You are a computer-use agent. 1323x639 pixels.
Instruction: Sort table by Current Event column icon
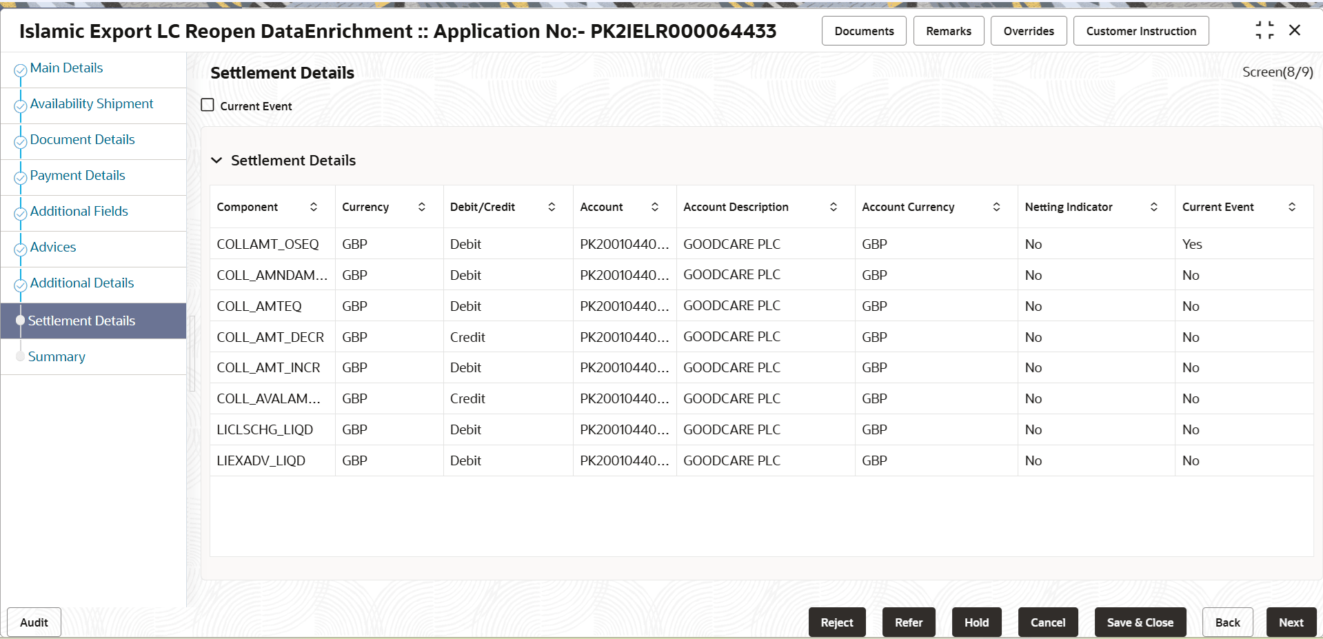1292,207
